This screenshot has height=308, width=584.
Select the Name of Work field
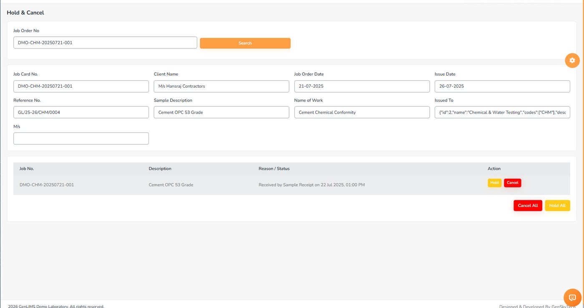click(x=362, y=112)
